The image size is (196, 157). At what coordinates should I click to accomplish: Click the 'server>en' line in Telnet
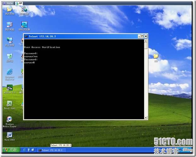pyautogui.click(x=31, y=57)
